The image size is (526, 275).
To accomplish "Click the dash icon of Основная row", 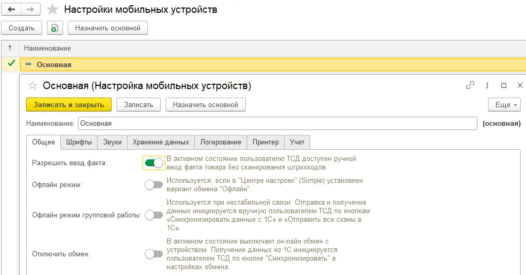I will (28, 64).
